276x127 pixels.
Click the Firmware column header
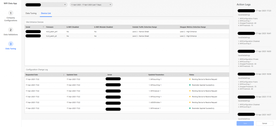point(50,27)
